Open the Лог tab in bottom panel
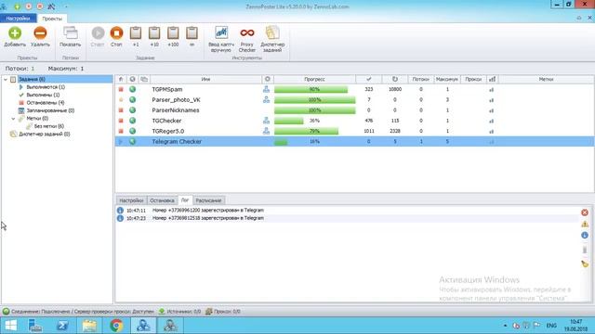This screenshot has height=334, width=595. click(x=185, y=200)
